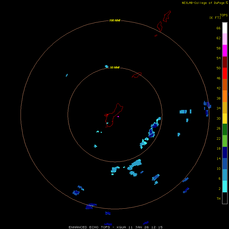Pick the cyan legend swatch
This screenshot has height=229, width=229.
click(x=225, y=187)
